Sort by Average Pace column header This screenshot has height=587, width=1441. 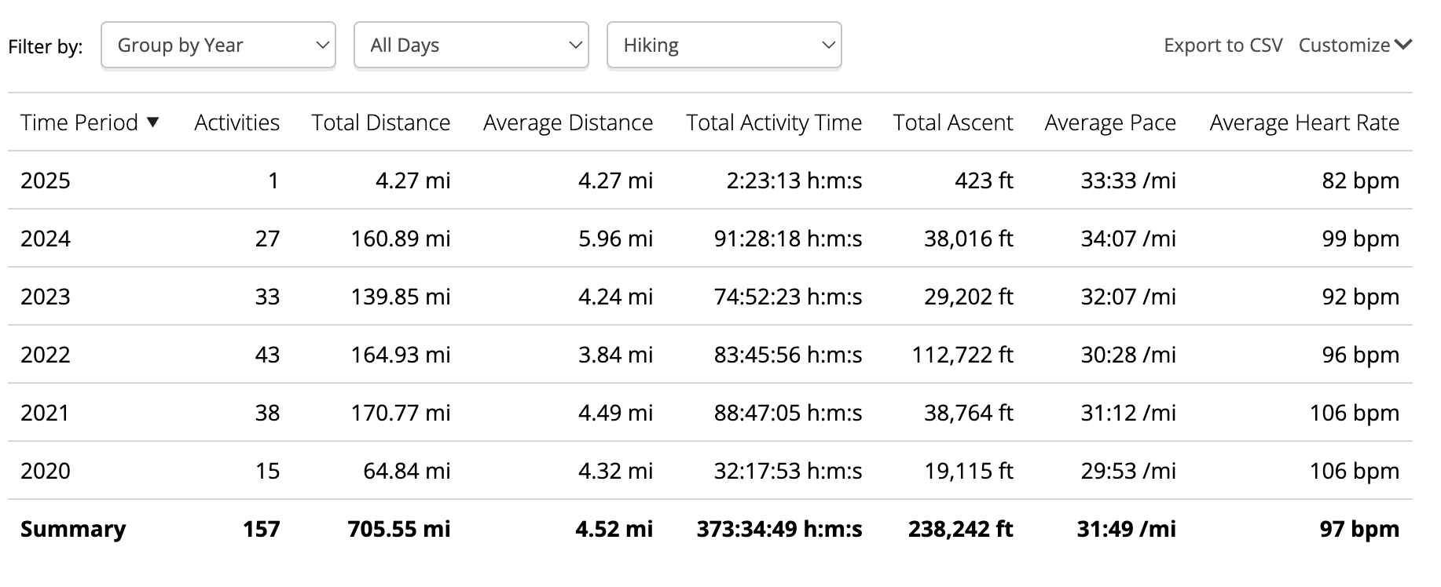point(1110,122)
